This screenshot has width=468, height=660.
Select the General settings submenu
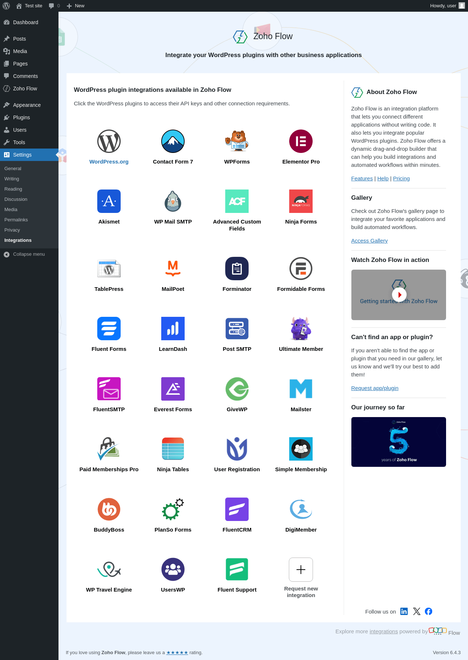tap(29, 169)
